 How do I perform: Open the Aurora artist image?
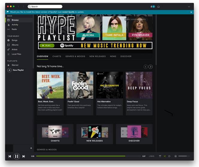[x=88, y=28]
